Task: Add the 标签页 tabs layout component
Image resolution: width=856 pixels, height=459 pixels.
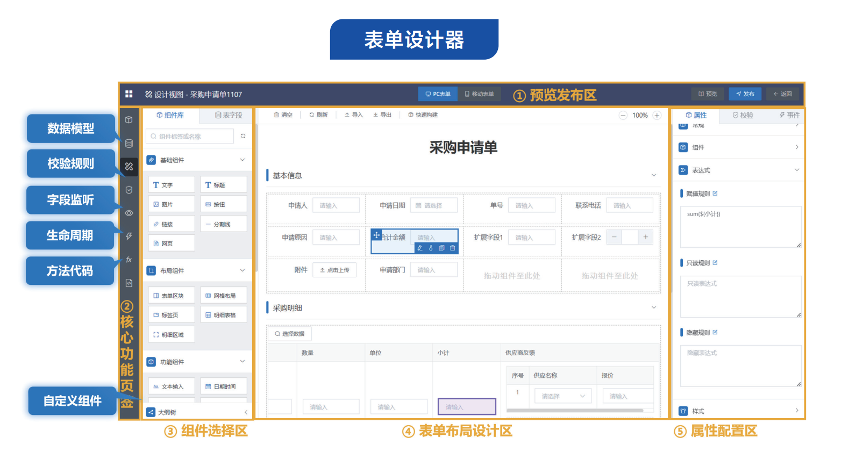Action: click(172, 315)
